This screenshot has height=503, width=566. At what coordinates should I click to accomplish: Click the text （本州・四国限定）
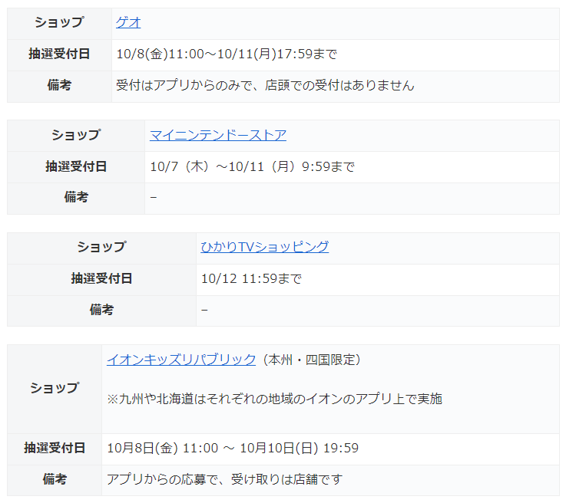click(312, 360)
